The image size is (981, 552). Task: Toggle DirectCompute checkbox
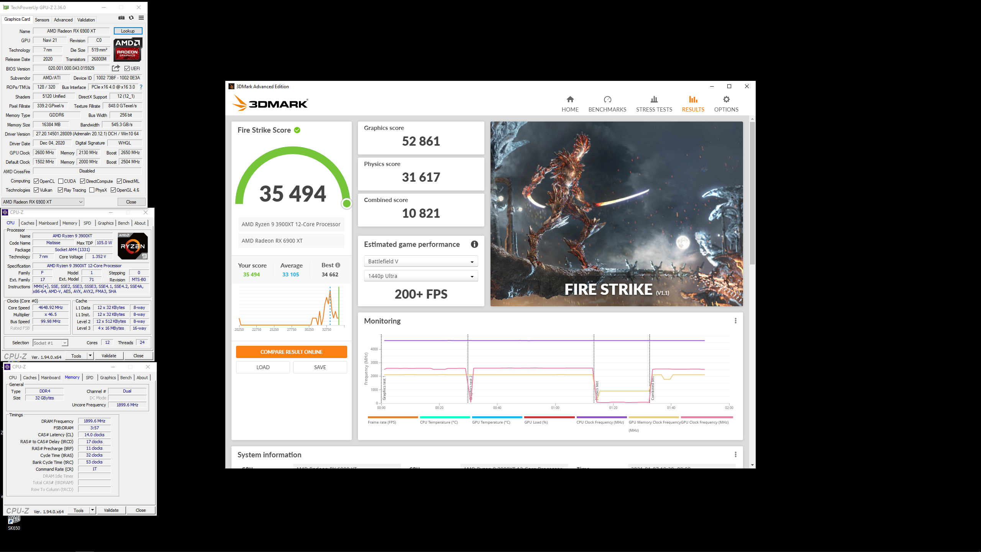click(82, 181)
